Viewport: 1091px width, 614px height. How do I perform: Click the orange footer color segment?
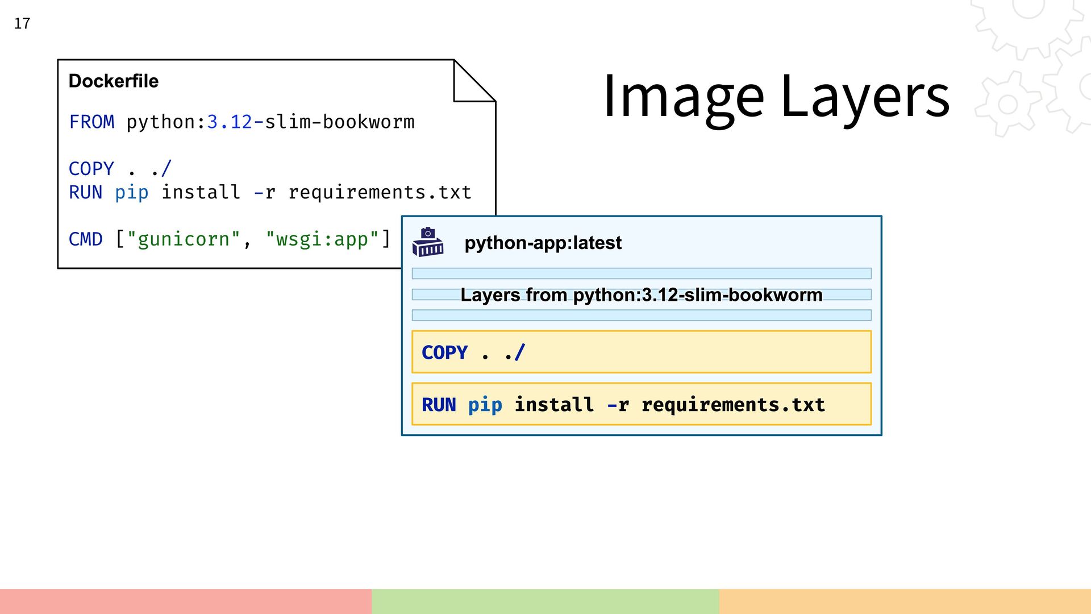point(905,601)
